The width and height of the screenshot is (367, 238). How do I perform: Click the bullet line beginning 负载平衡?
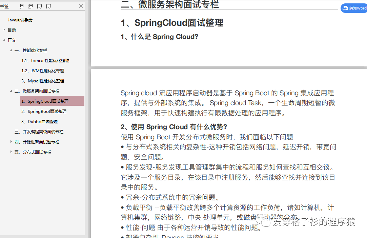coord(227,207)
